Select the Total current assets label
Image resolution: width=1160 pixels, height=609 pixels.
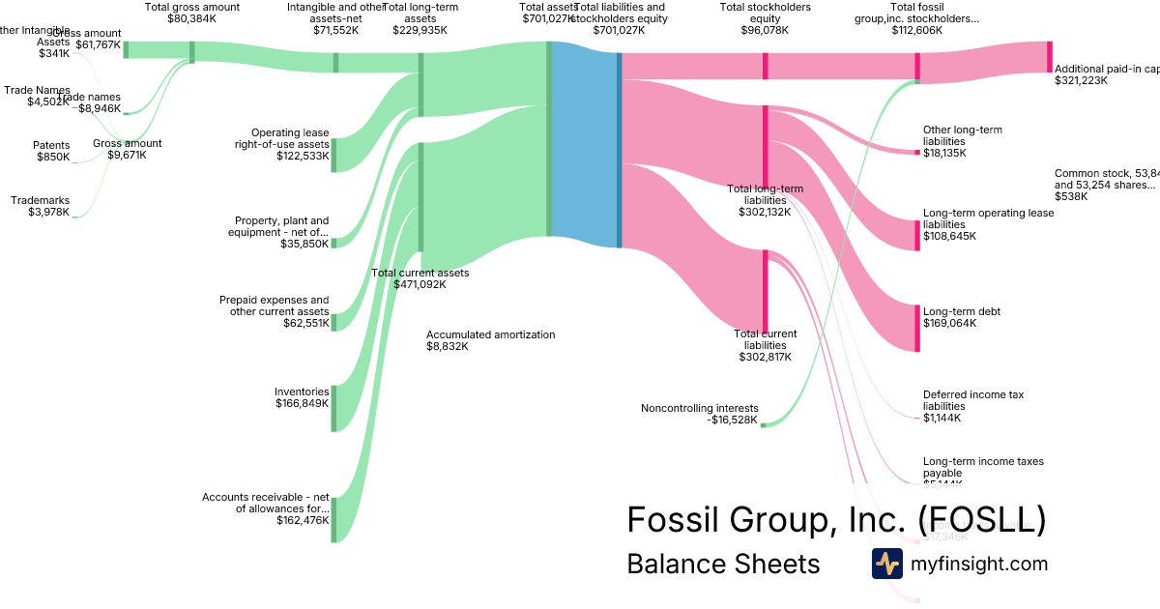click(420, 278)
